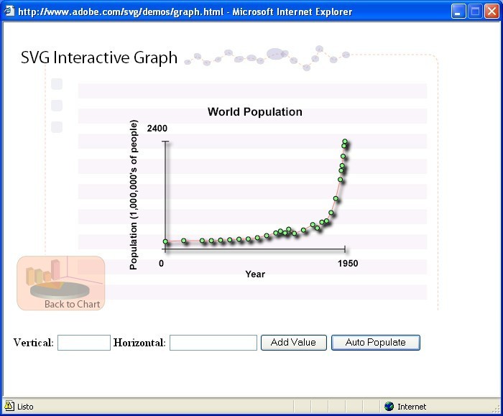Select the topmost data point on the graph
Viewport: 503px width, 416px height.
345,142
